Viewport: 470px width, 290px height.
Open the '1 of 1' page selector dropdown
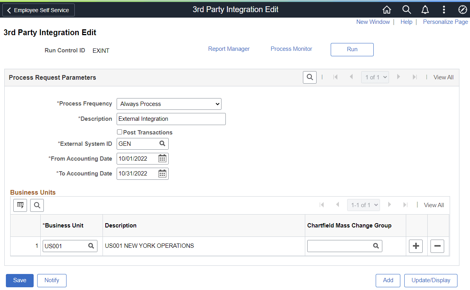tap(375, 77)
